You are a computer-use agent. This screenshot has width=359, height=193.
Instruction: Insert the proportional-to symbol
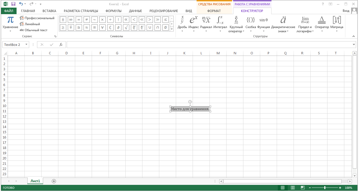[x=126, y=19]
